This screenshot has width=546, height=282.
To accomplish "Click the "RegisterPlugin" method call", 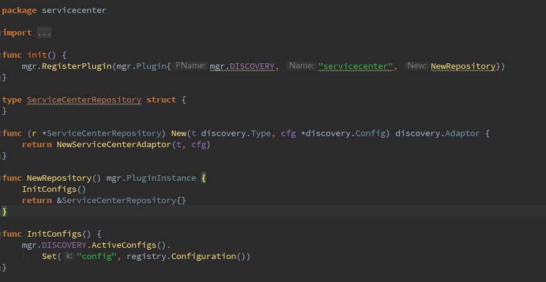I will point(76,66).
